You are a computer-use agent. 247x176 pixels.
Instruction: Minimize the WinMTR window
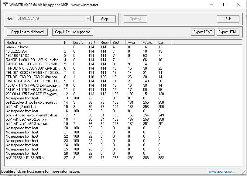[211, 5]
